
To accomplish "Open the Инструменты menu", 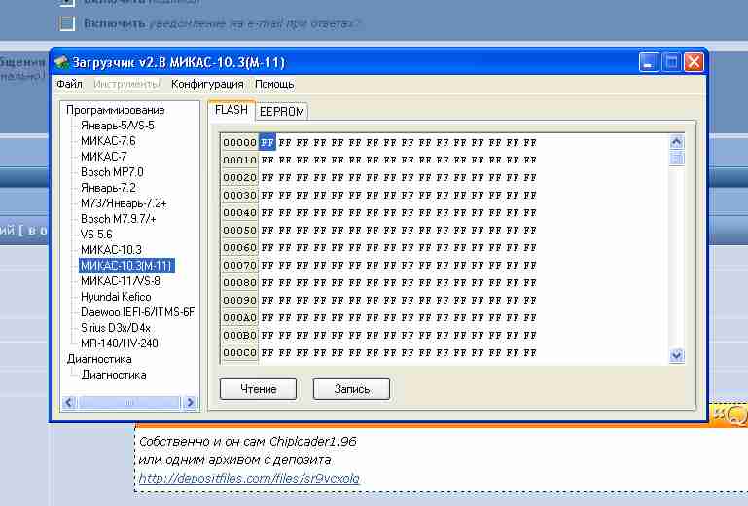I will pos(126,84).
